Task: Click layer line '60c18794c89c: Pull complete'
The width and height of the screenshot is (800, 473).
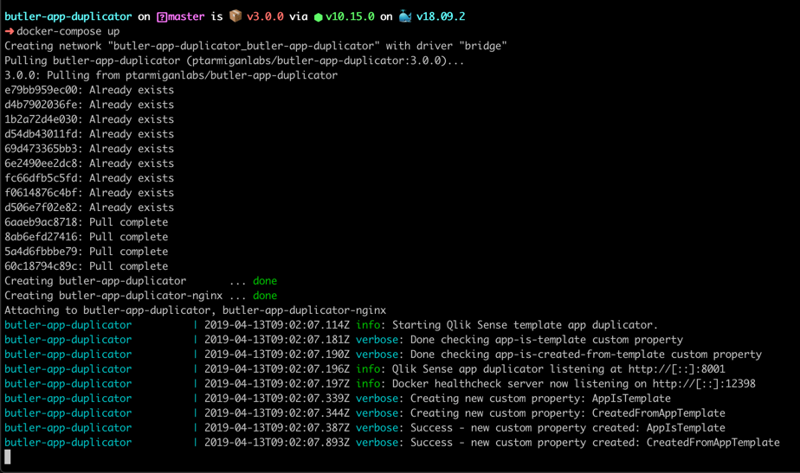Action: click(87, 266)
